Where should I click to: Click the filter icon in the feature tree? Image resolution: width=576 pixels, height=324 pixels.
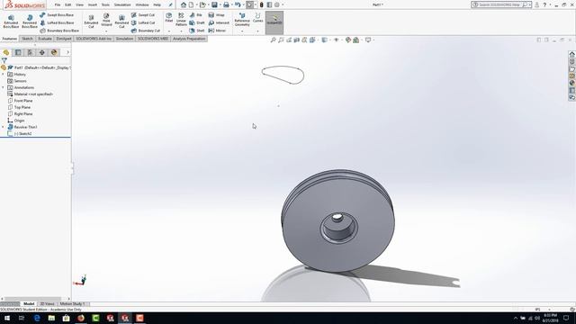coord(4,60)
